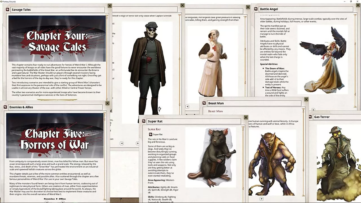Go to previous page in nurse window
Screen dimensions: 361x203
pyautogui.click(x=187, y=107)
